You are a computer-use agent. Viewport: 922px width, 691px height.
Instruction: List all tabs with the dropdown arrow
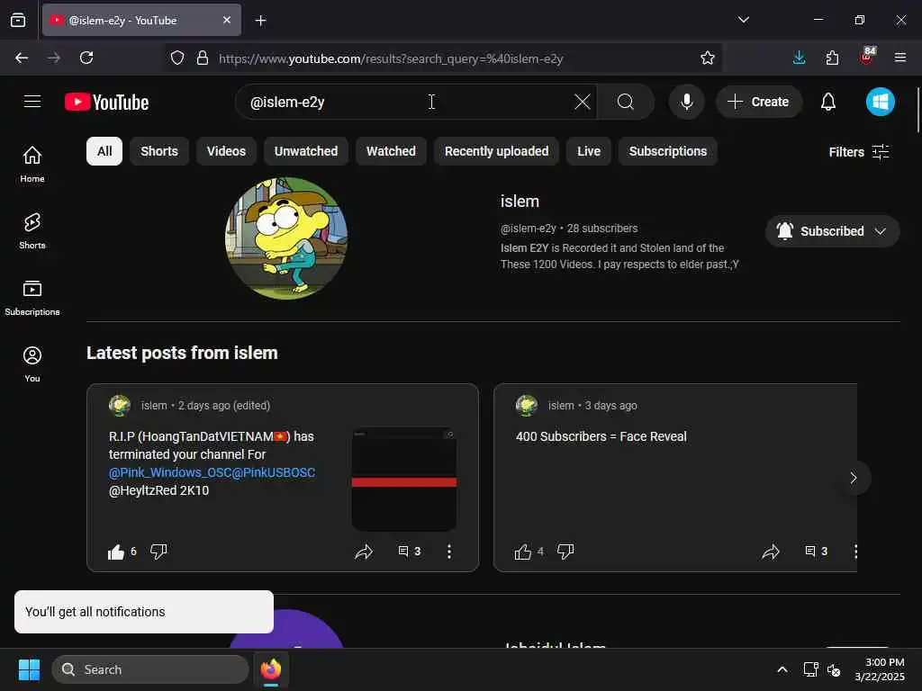pyautogui.click(x=743, y=20)
